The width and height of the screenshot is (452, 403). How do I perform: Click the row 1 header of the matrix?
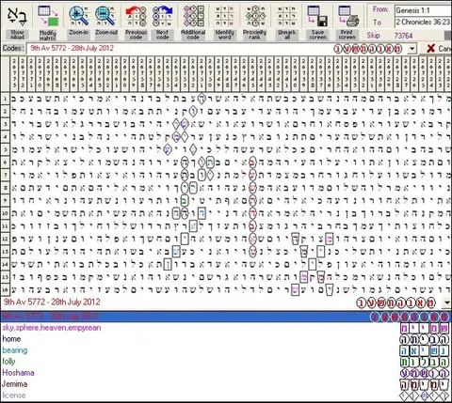coord(5,99)
